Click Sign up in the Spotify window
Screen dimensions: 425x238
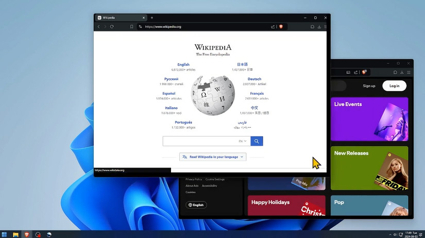click(x=369, y=86)
